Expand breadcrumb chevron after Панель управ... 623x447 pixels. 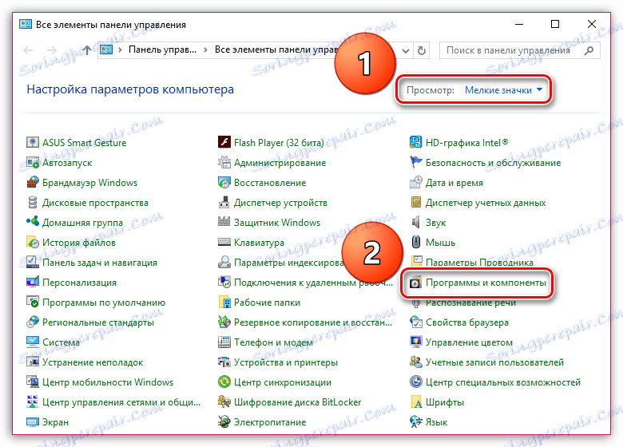tap(205, 50)
